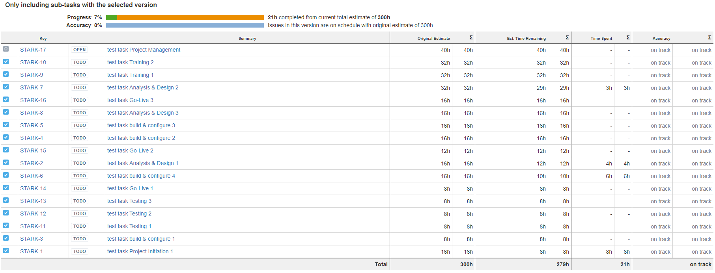The height and width of the screenshot is (273, 715).
Task: Uncheck the STARK-15 row checkbox
Action: click(6, 150)
